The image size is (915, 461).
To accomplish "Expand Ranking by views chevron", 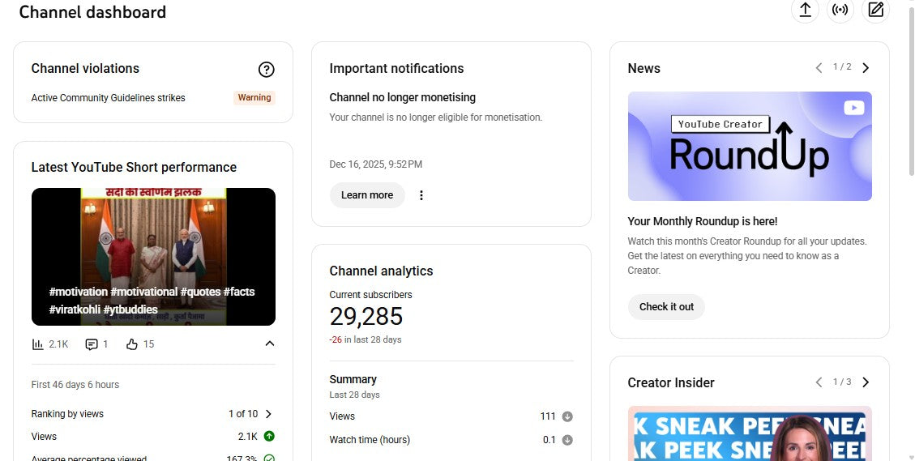I will pos(268,414).
